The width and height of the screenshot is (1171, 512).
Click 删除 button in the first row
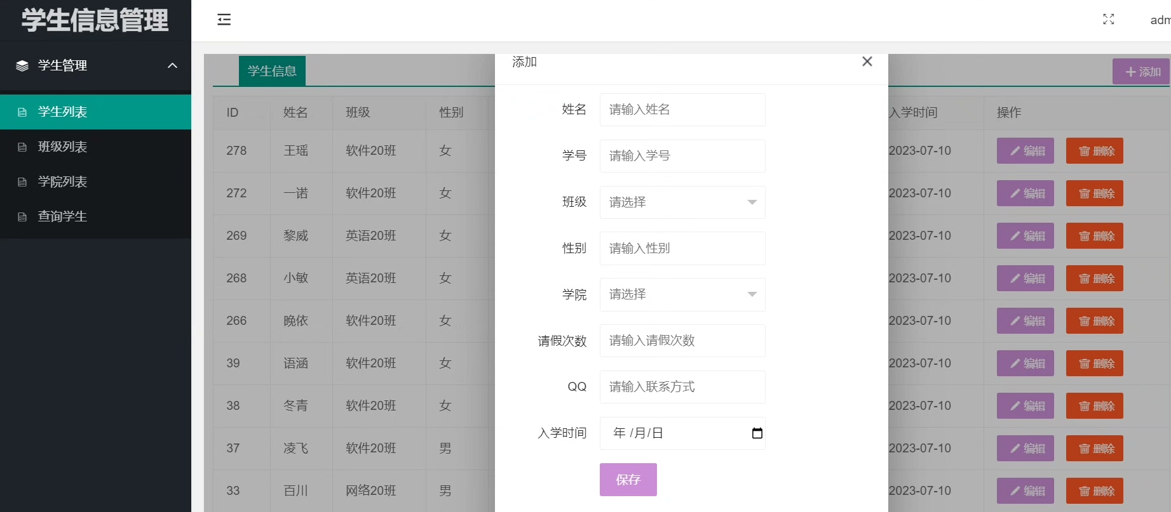pos(1094,151)
